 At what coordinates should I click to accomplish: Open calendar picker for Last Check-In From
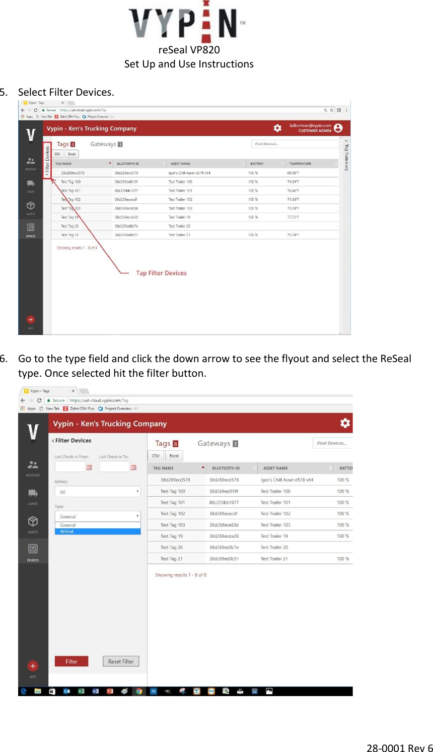(x=89, y=467)
